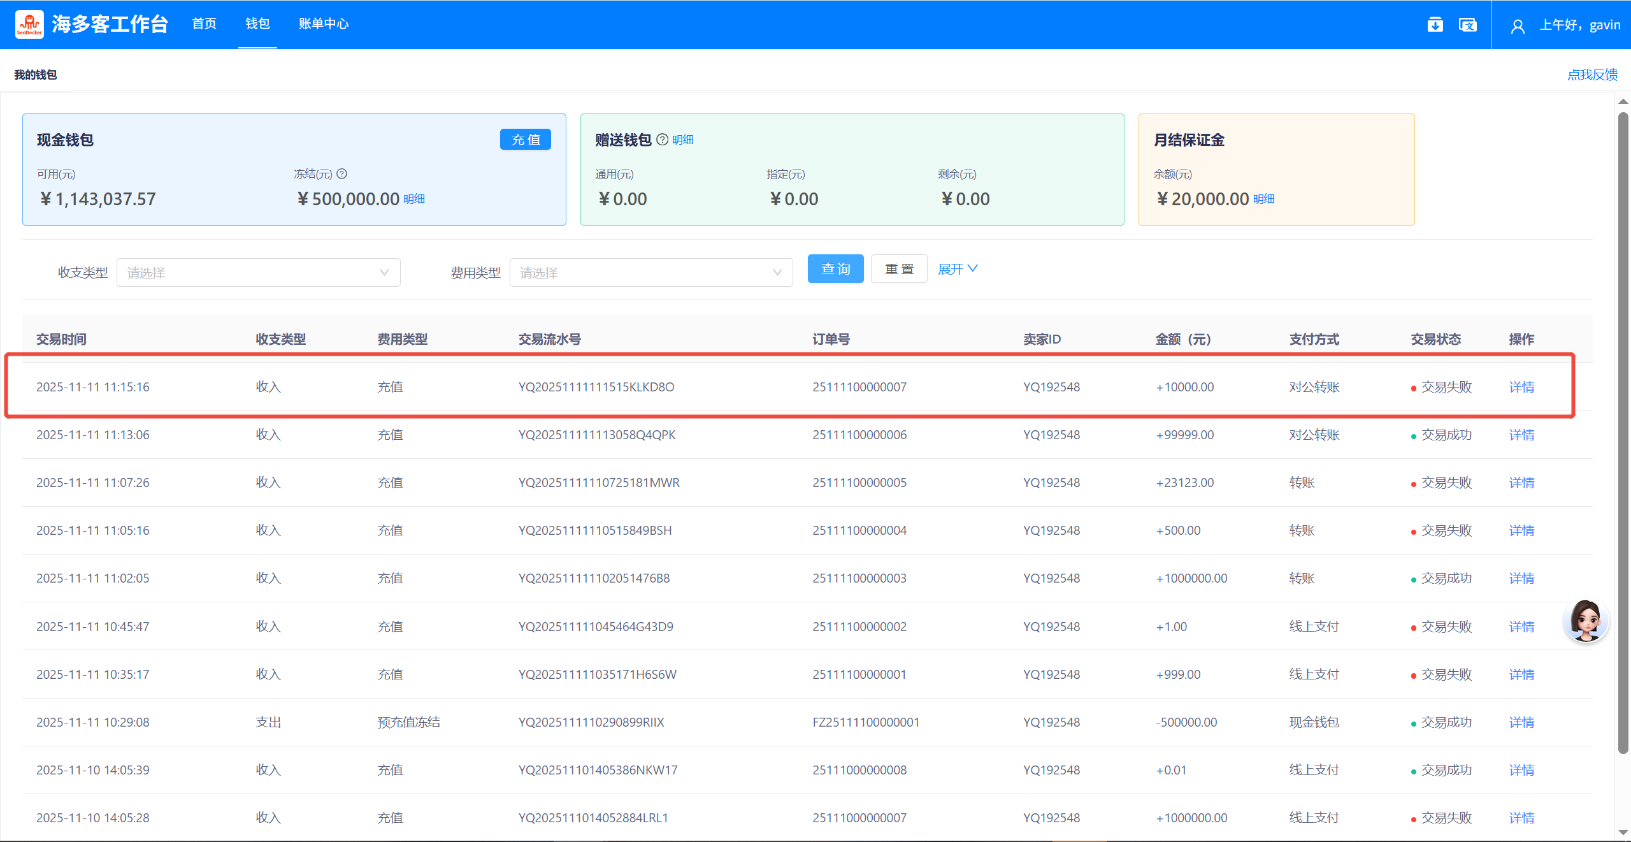This screenshot has width=1631, height=842.
Task: Click the help icon next to 冻结(元)
Action: point(342,174)
